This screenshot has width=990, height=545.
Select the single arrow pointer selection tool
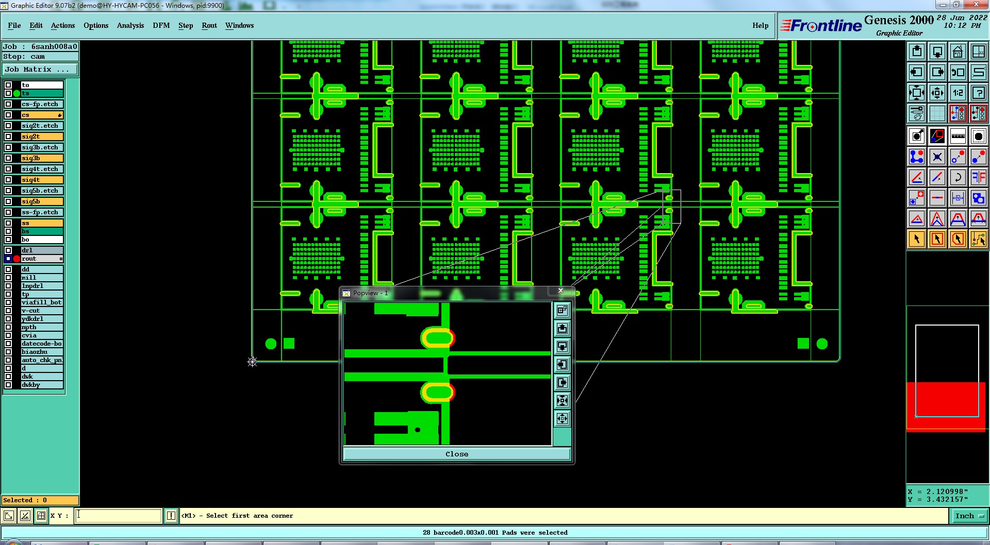coord(917,239)
